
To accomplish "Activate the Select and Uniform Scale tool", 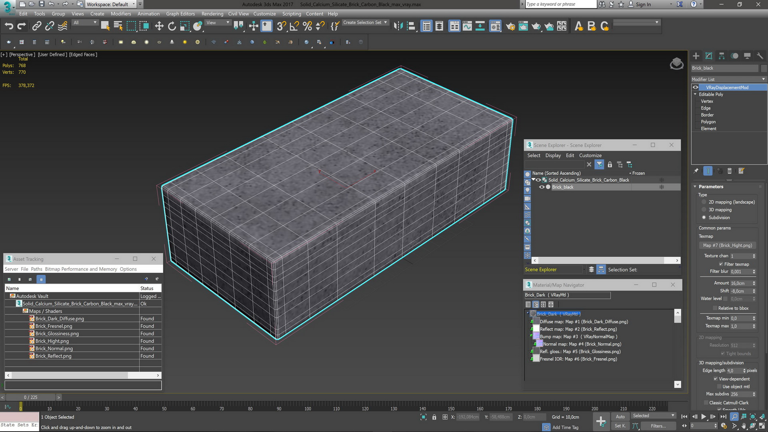I will 185,26.
